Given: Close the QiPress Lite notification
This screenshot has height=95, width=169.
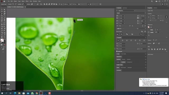Looking at the screenshot, I should click(168, 79).
